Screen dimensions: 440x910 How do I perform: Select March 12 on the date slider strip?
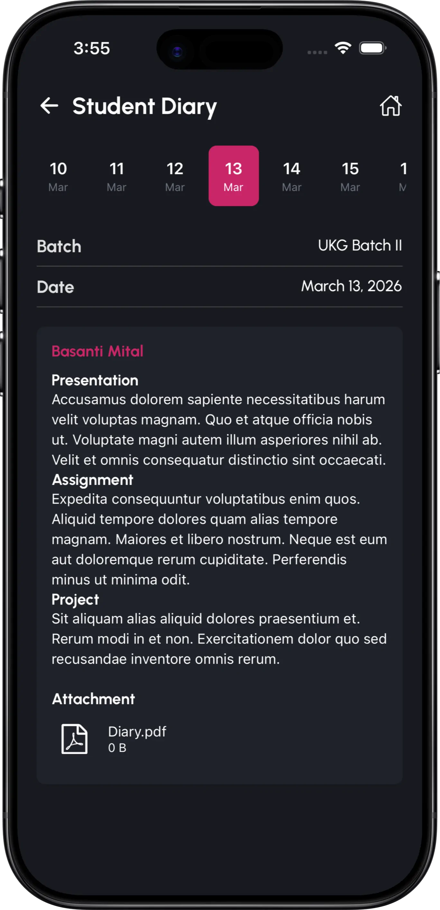coord(175,176)
